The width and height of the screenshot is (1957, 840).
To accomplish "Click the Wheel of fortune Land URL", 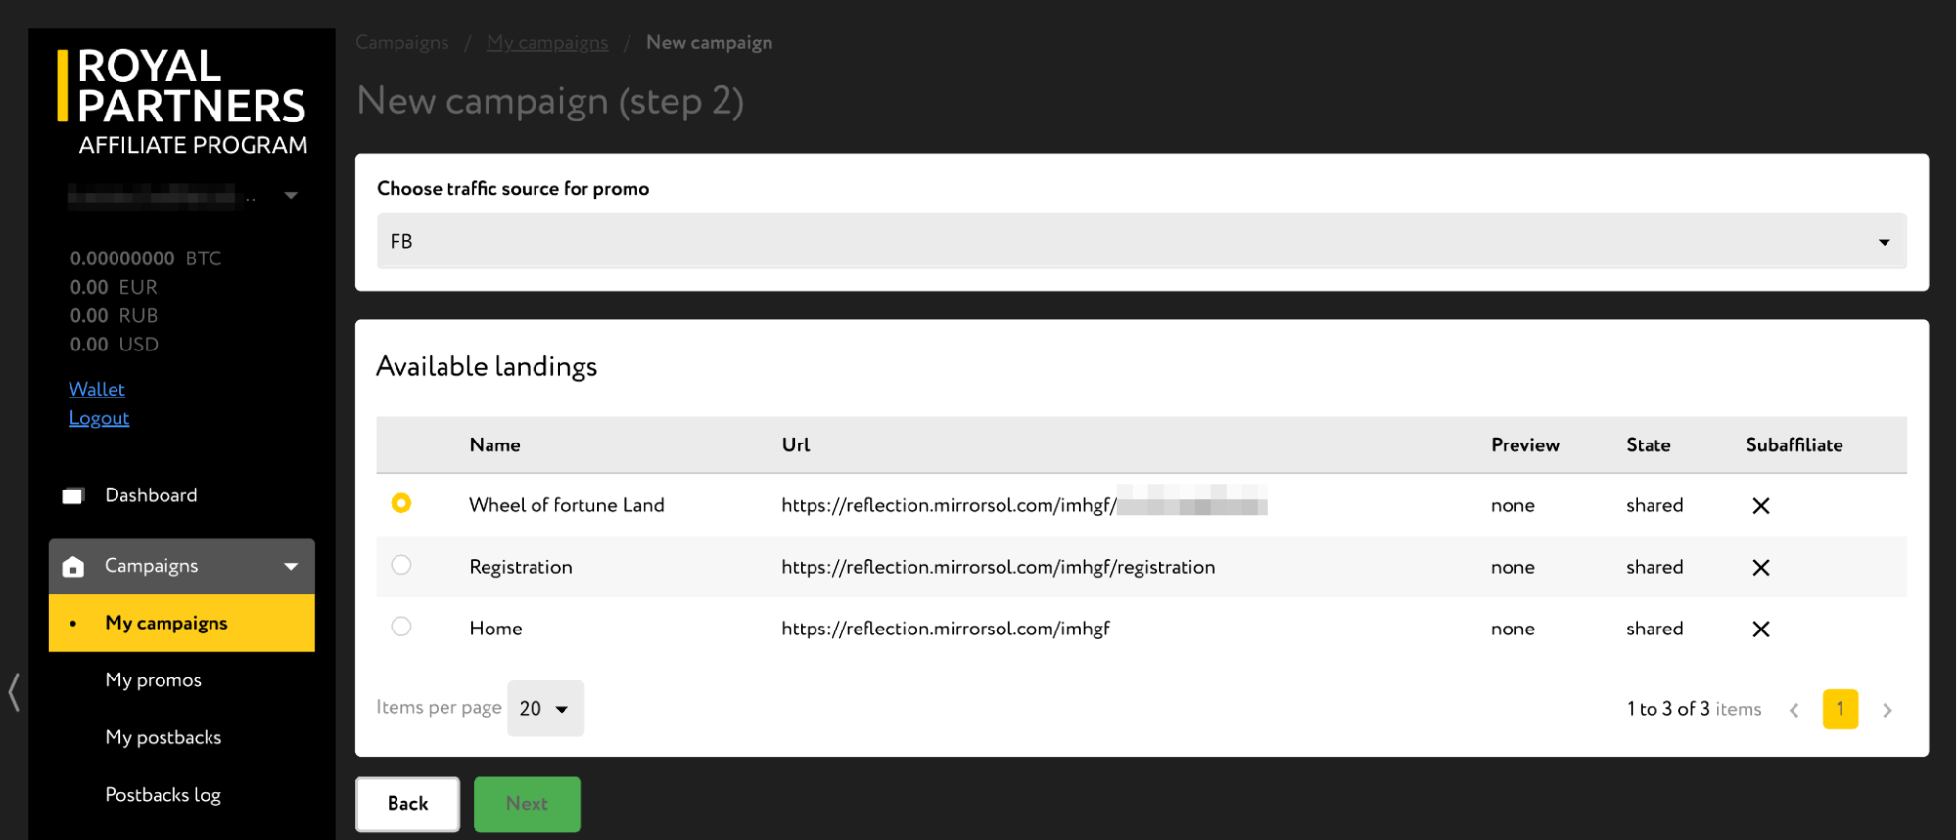I will [x=1024, y=505].
